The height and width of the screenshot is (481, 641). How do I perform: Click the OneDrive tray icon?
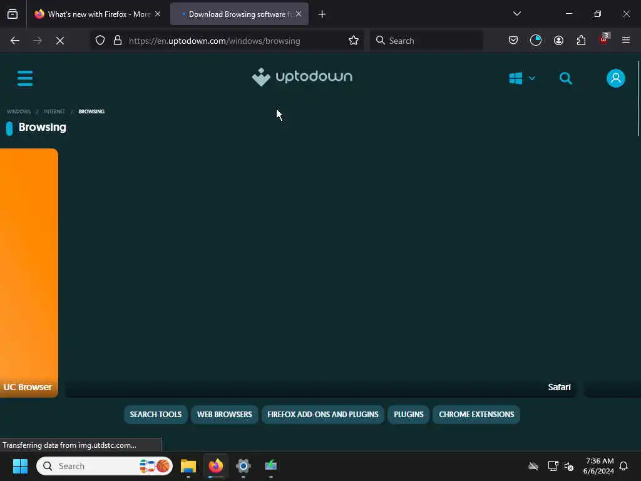click(x=533, y=466)
